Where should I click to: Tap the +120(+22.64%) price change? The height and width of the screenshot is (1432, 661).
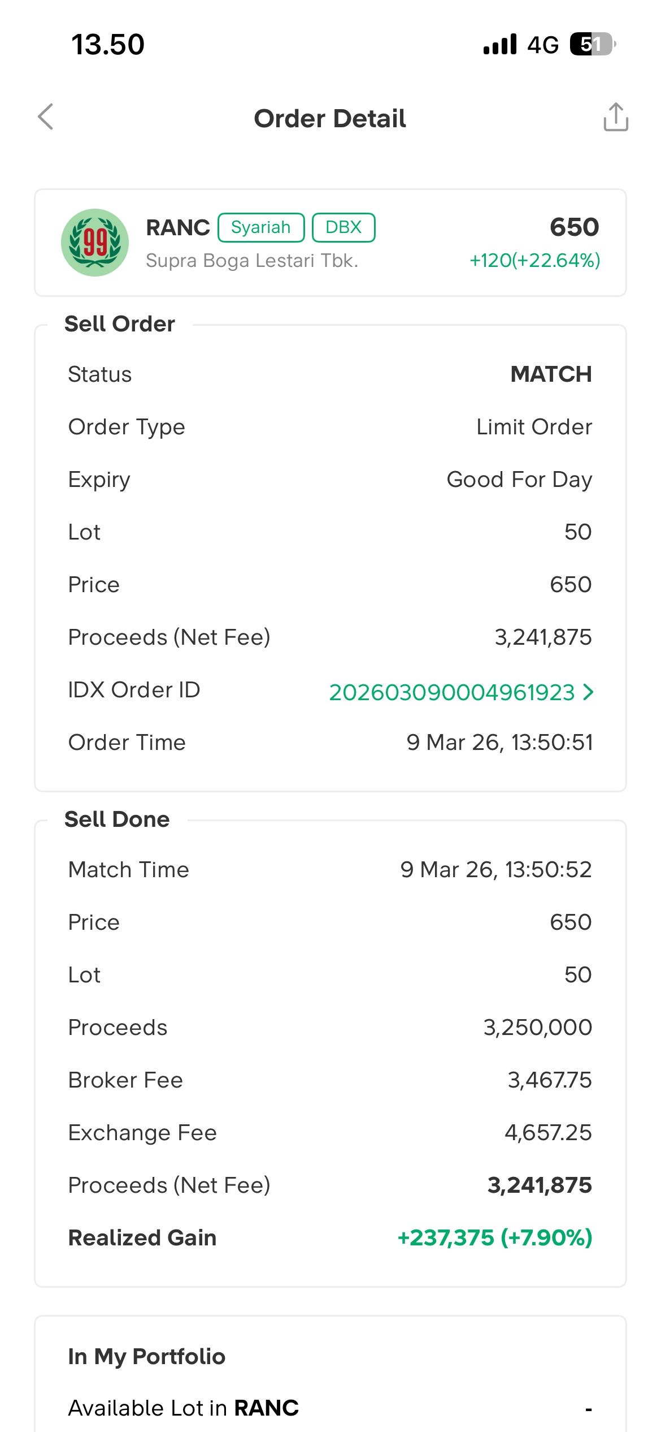534,260
